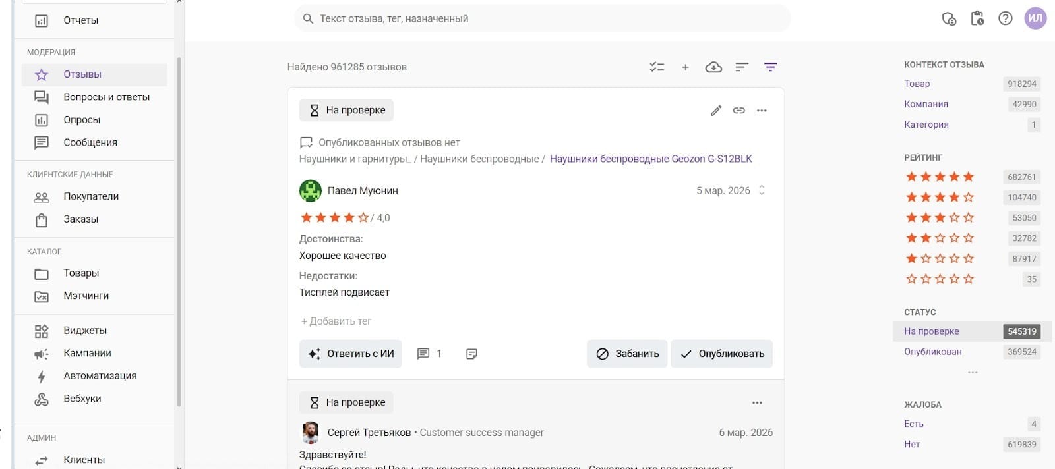Screen dimensions: 1055x469
Task: Click the edit pencil icon on the review
Action: click(716, 111)
